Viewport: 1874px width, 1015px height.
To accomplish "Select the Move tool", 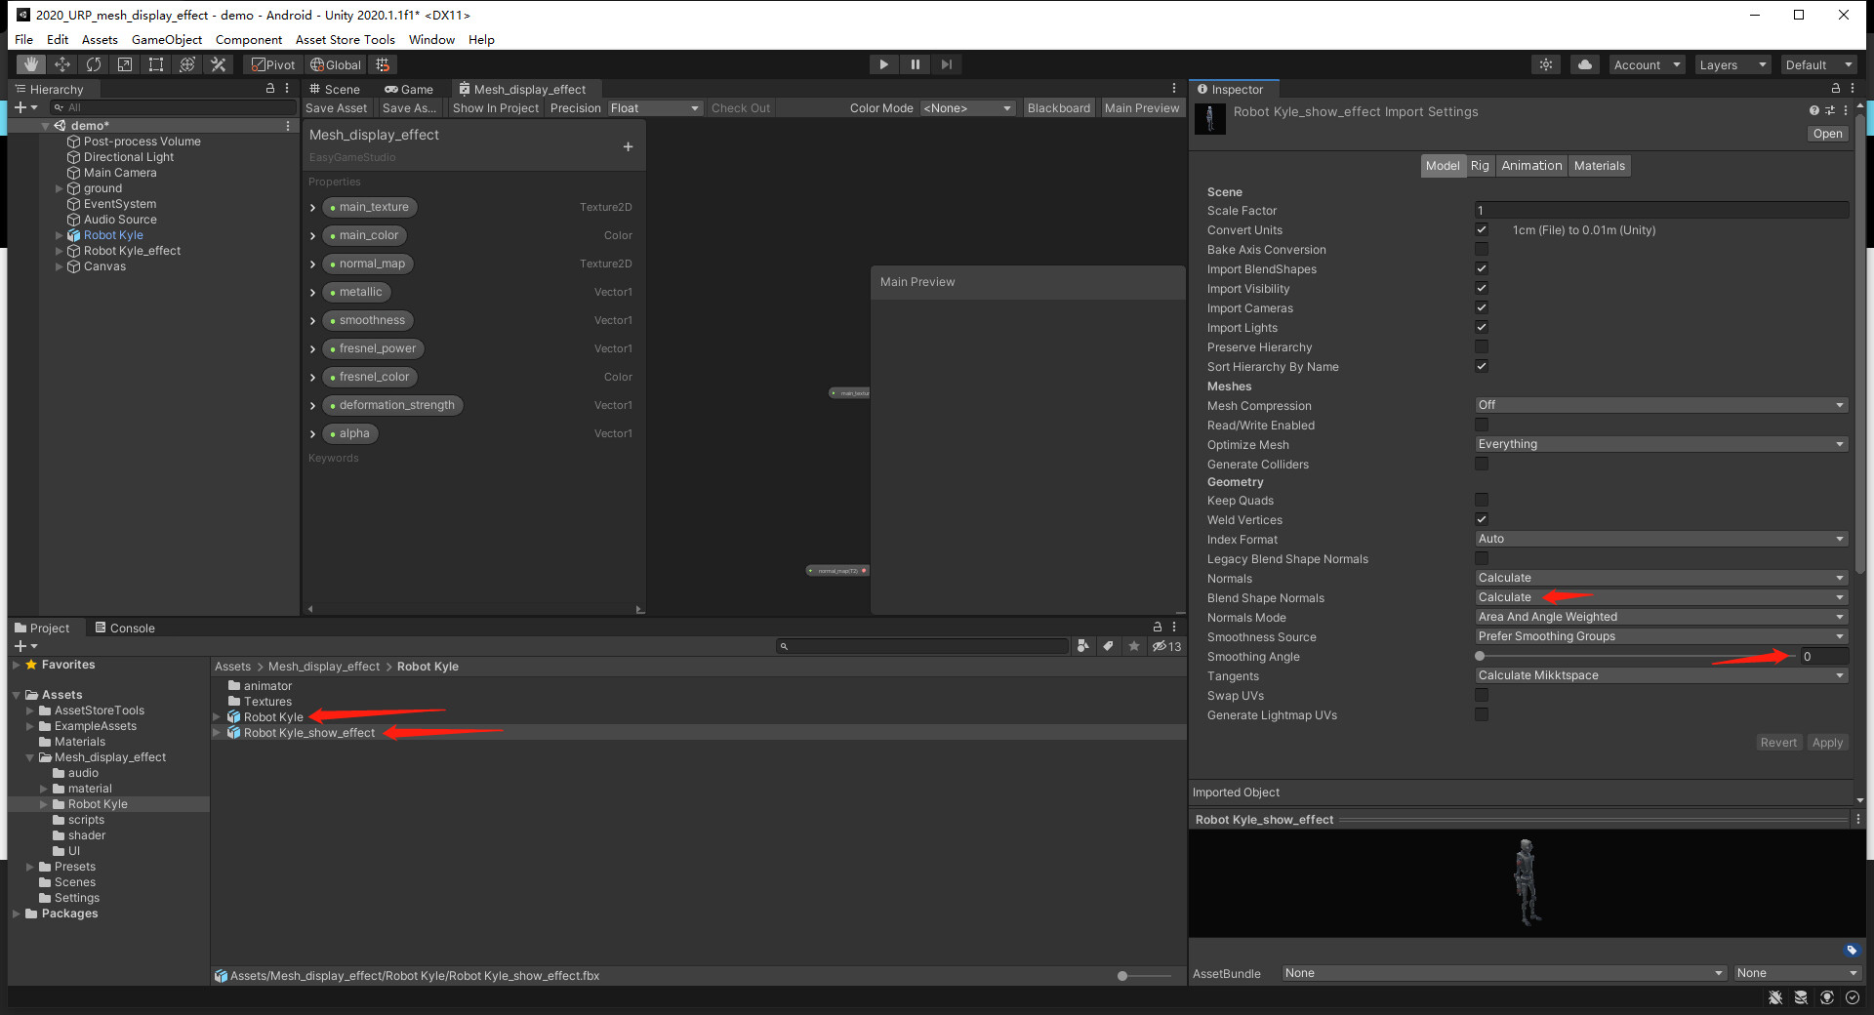I will [61, 63].
